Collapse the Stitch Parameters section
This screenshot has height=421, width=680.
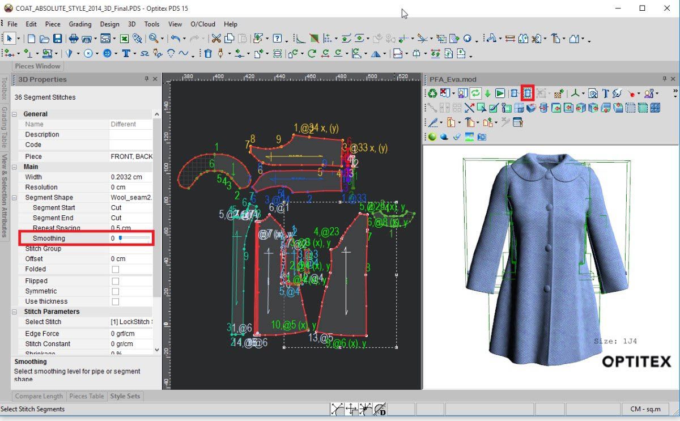pos(15,312)
